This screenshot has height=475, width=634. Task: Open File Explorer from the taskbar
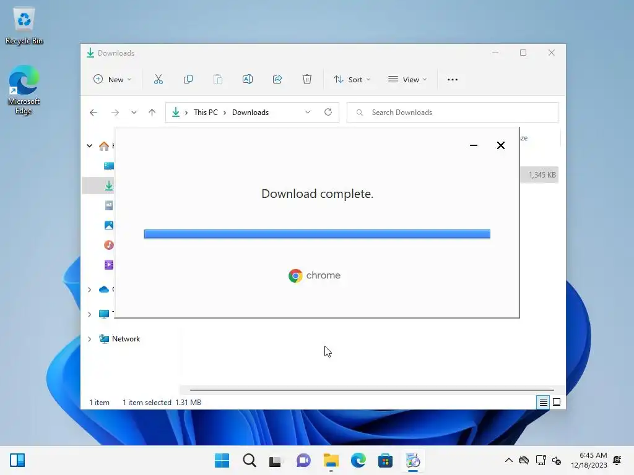pos(331,460)
